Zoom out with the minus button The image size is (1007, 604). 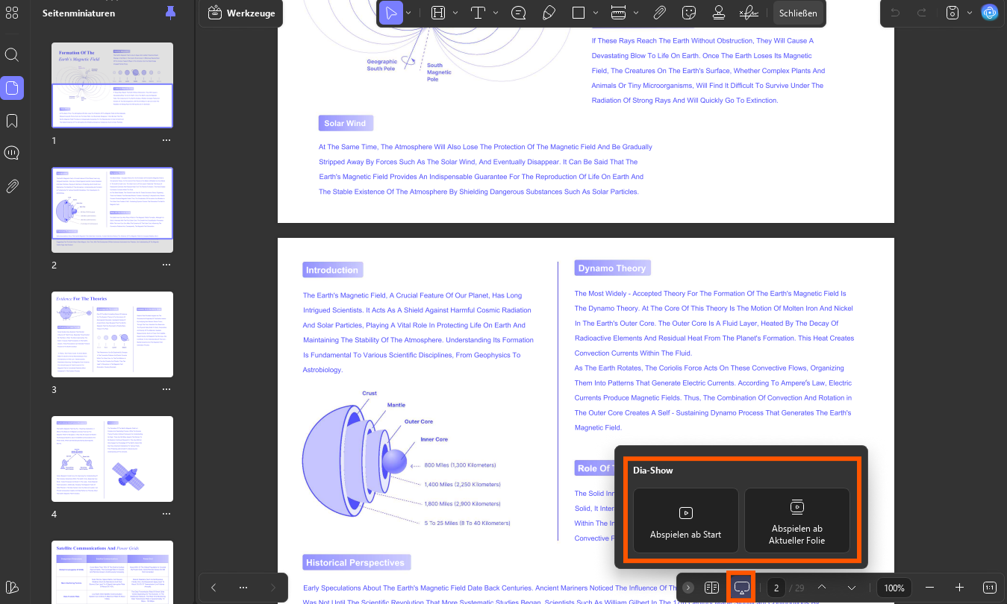coord(929,588)
